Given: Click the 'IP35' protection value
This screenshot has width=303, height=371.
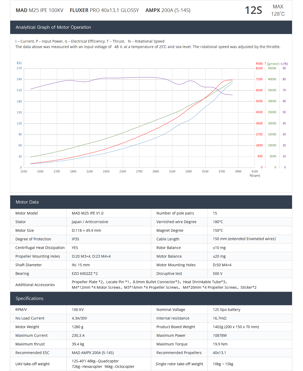Looking at the screenshot, I should [75, 239].
